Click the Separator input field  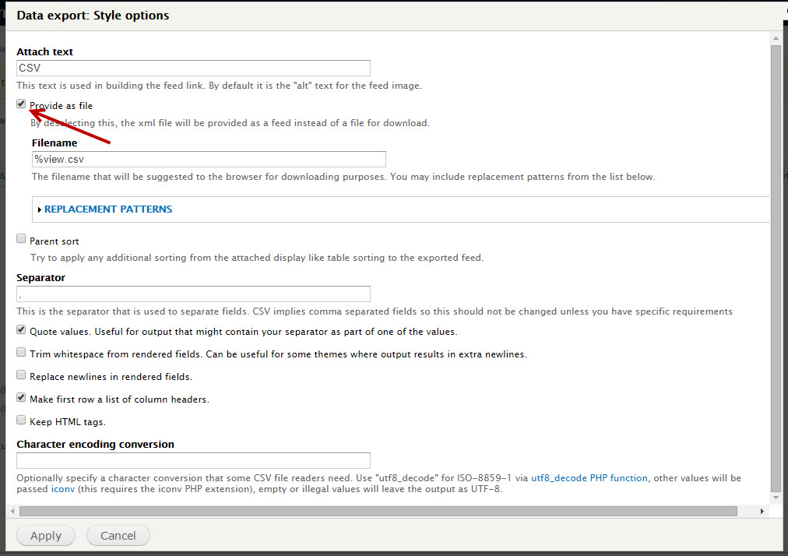pyautogui.click(x=193, y=294)
